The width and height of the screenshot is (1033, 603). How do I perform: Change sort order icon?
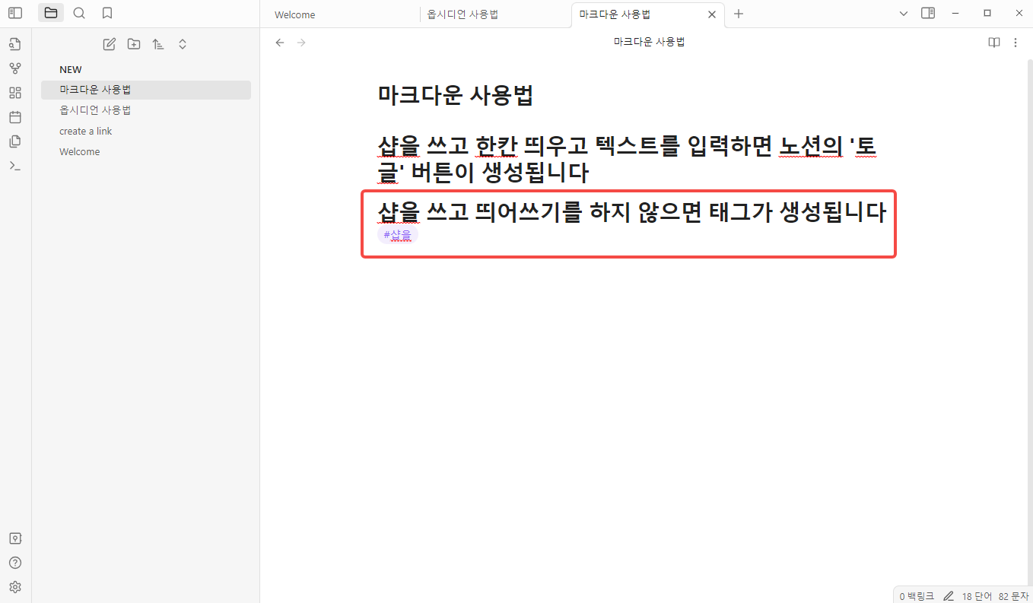click(158, 44)
